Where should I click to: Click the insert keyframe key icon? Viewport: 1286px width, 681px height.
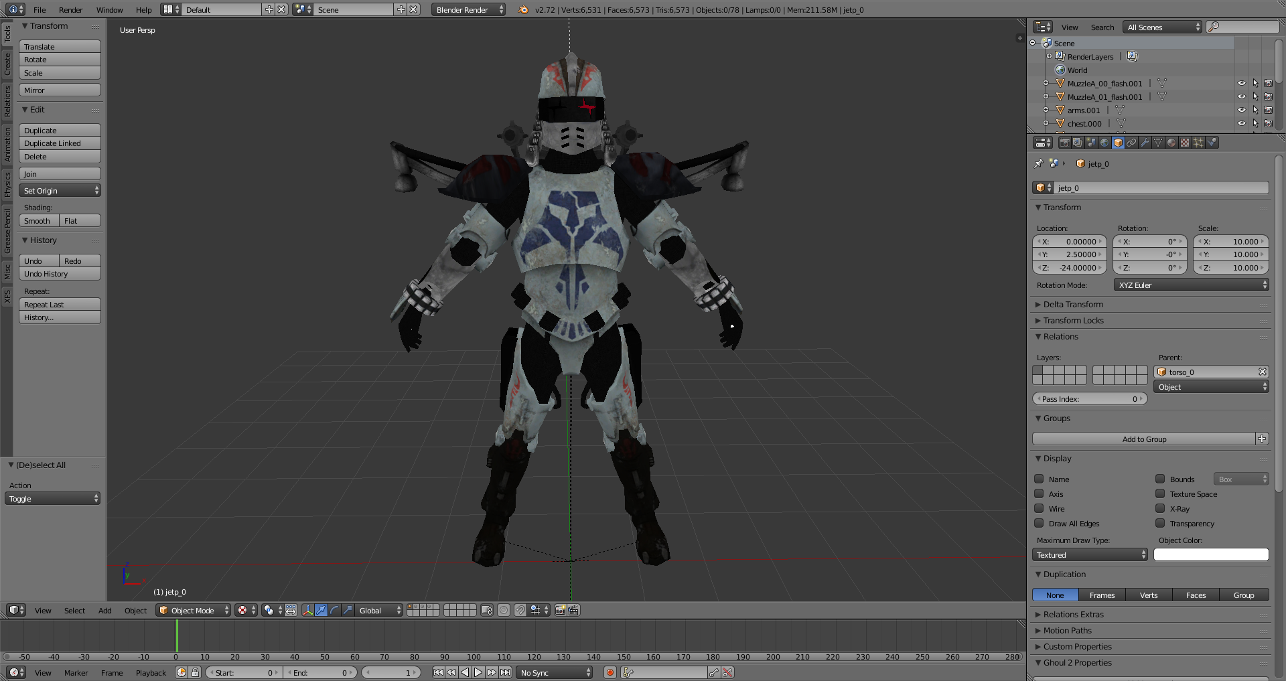coord(714,673)
